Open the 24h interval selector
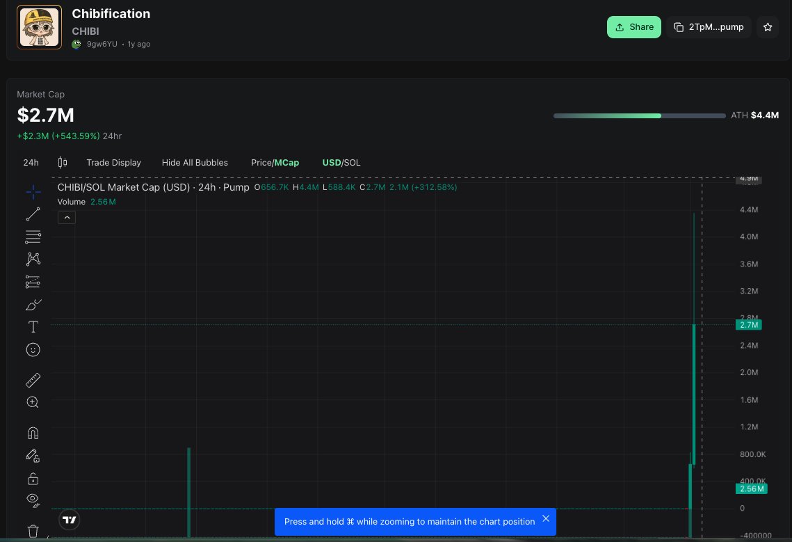This screenshot has width=792, height=542. 31,162
